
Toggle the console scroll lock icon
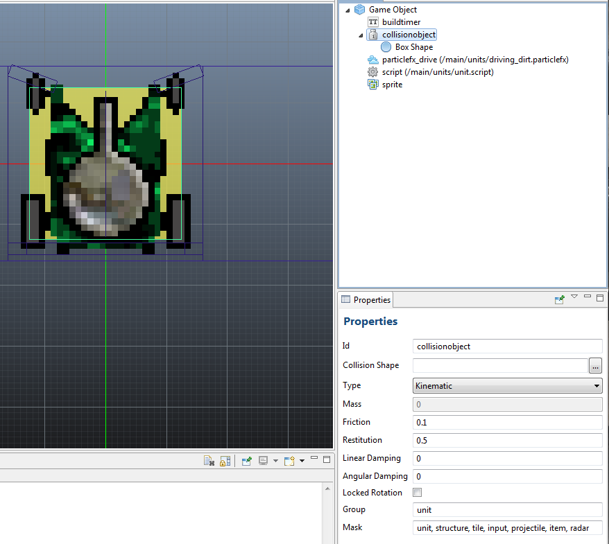[225, 460]
